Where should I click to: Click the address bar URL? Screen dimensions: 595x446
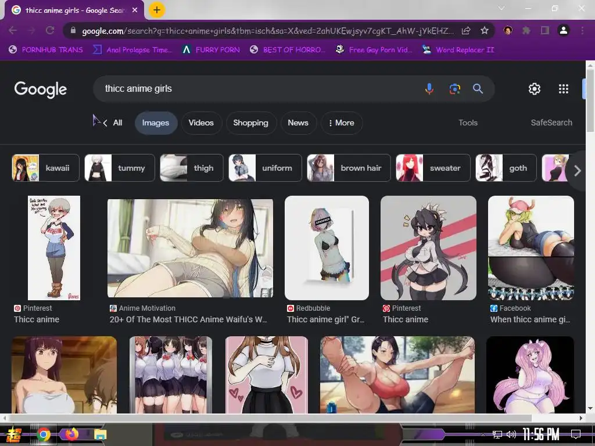coord(267,31)
